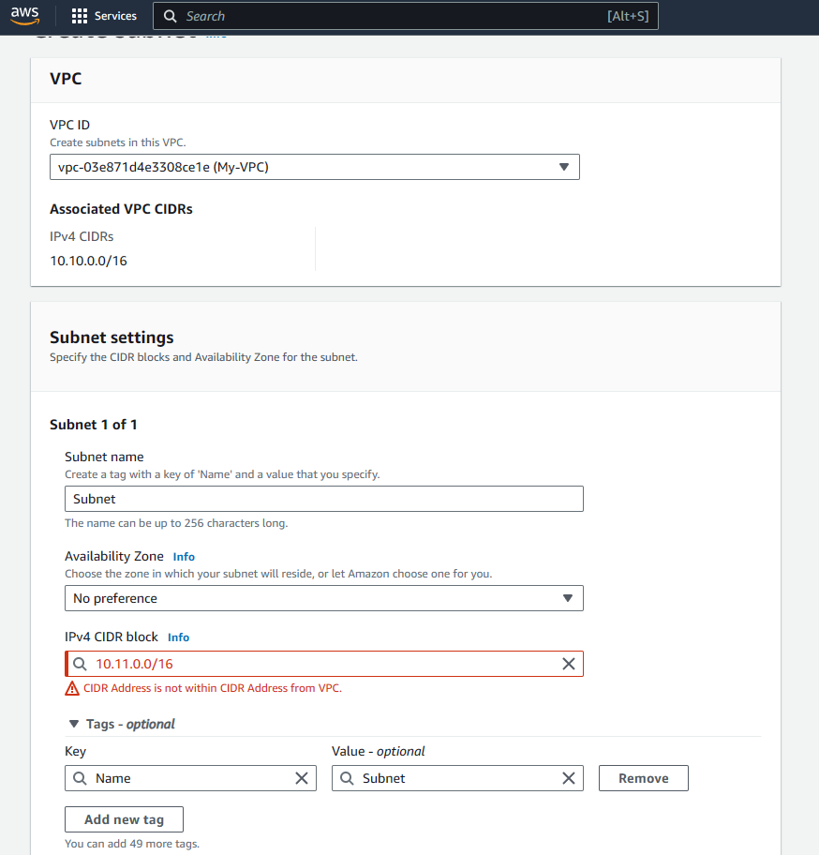
Task: Click the Add new tag button
Action: click(x=123, y=819)
